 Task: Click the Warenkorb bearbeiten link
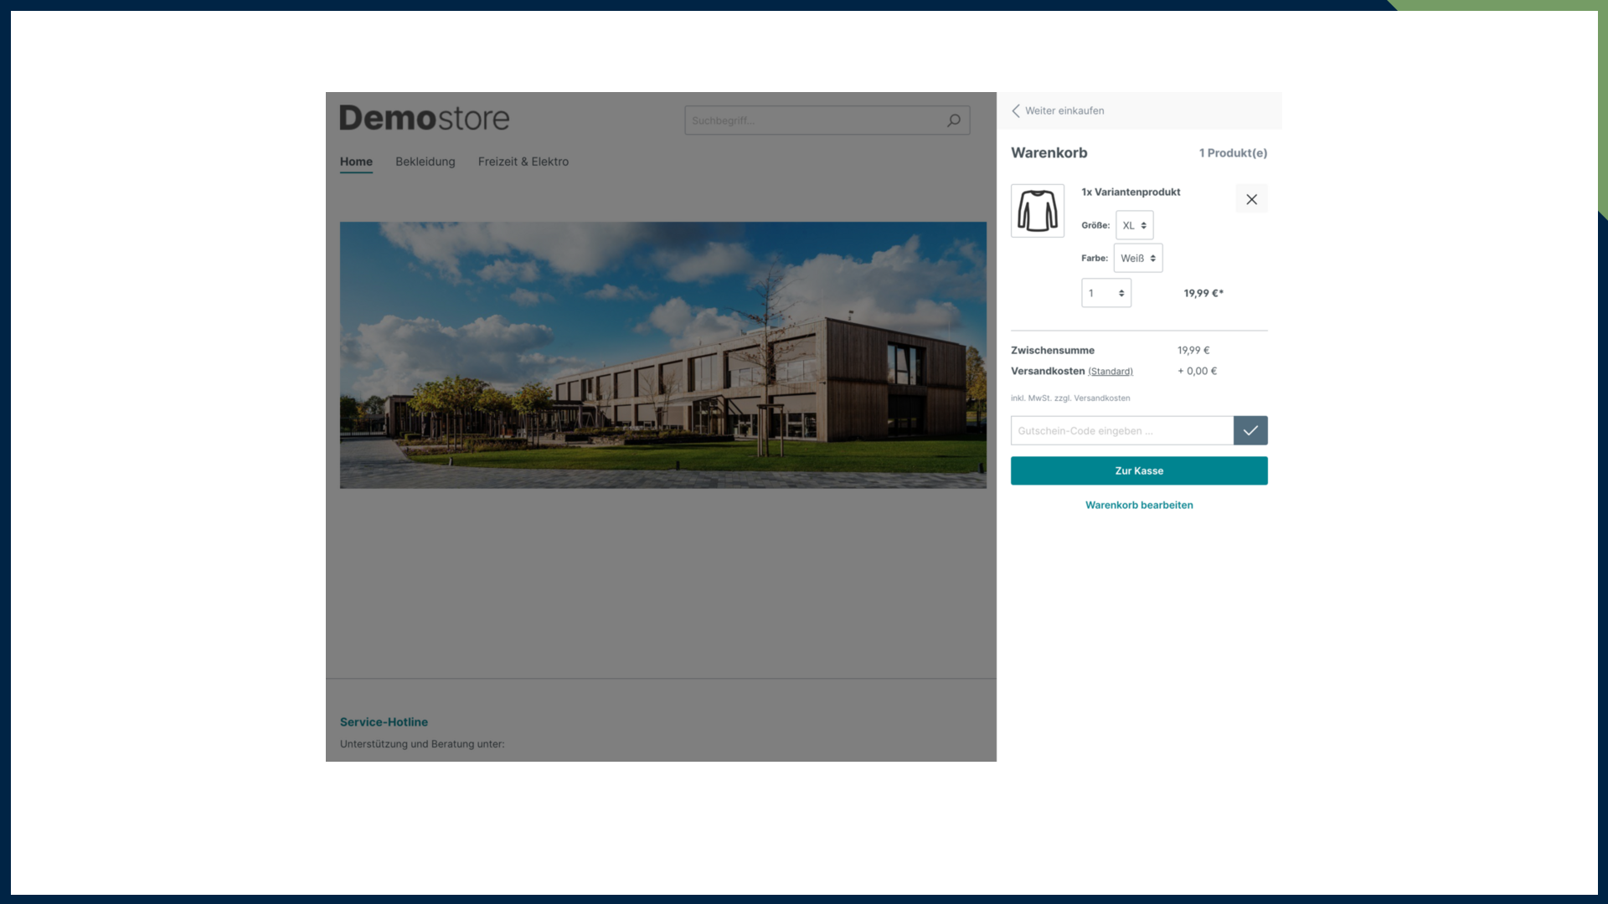click(1138, 505)
